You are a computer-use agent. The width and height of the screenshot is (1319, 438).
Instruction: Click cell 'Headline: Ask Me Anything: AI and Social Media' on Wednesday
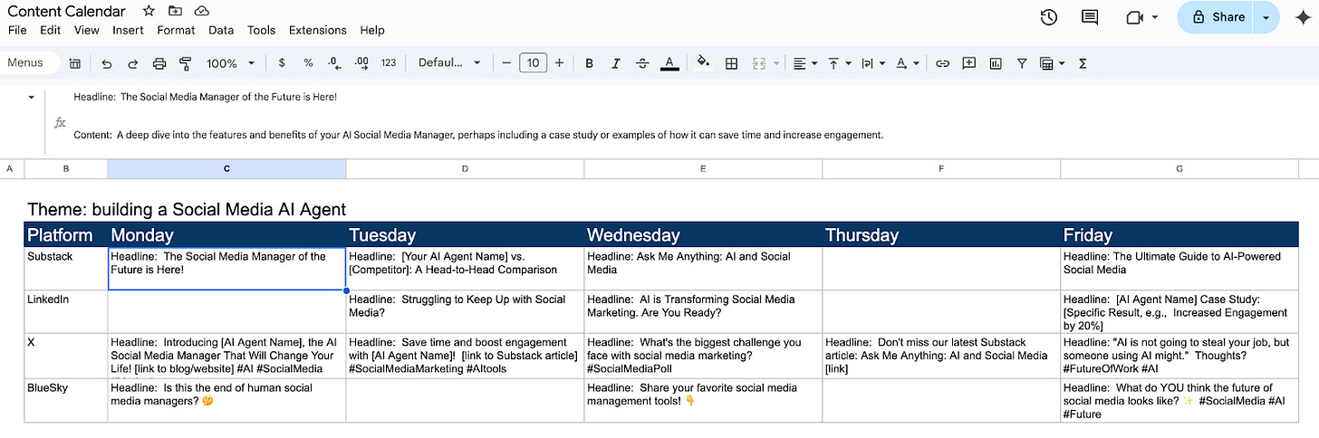[x=703, y=268]
